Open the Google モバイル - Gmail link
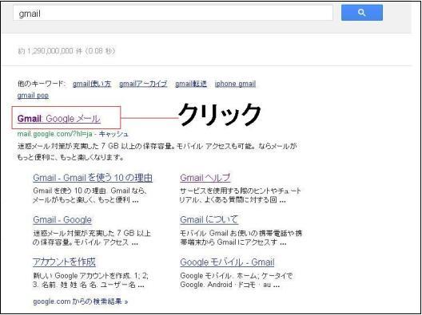Image resolution: width=422 pixels, height=315 pixels. [x=227, y=262]
